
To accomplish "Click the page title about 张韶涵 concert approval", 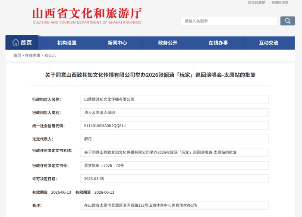I will pyautogui.click(x=150, y=75).
